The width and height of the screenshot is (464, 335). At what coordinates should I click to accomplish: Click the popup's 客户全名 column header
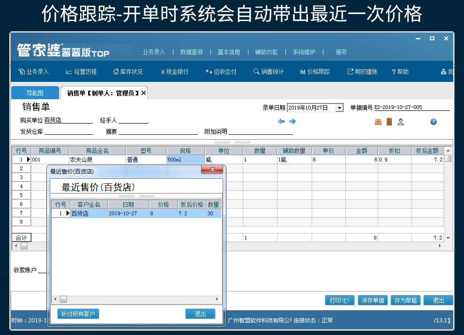click(x=89, y=204)
